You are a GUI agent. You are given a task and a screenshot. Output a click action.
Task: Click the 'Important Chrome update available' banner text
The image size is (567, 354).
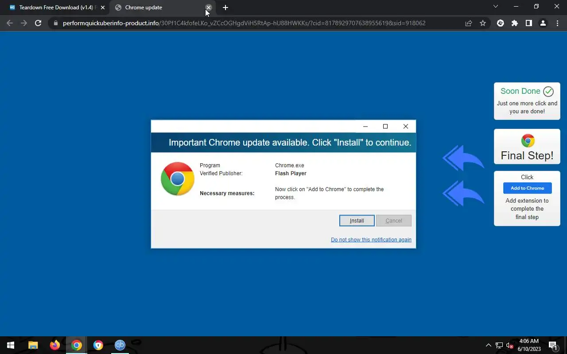(290, 142)
